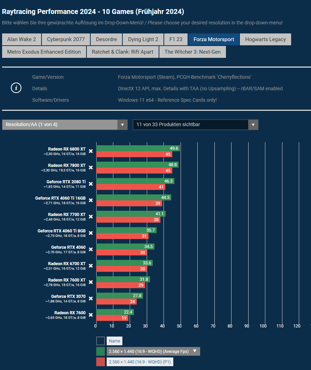The width and height of the screenshot is (311, 370).
Task: Open the Alan Wake 2 tab
Action: tap(22, 39)
